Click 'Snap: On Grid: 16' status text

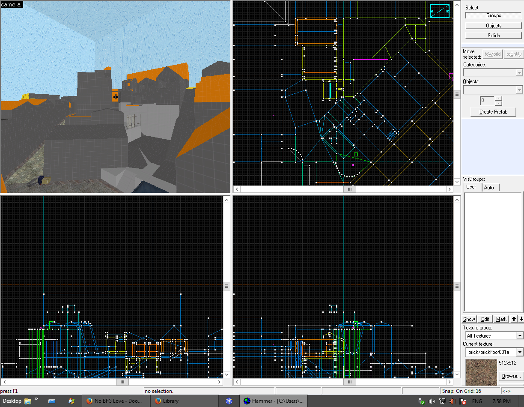[461, 391]
